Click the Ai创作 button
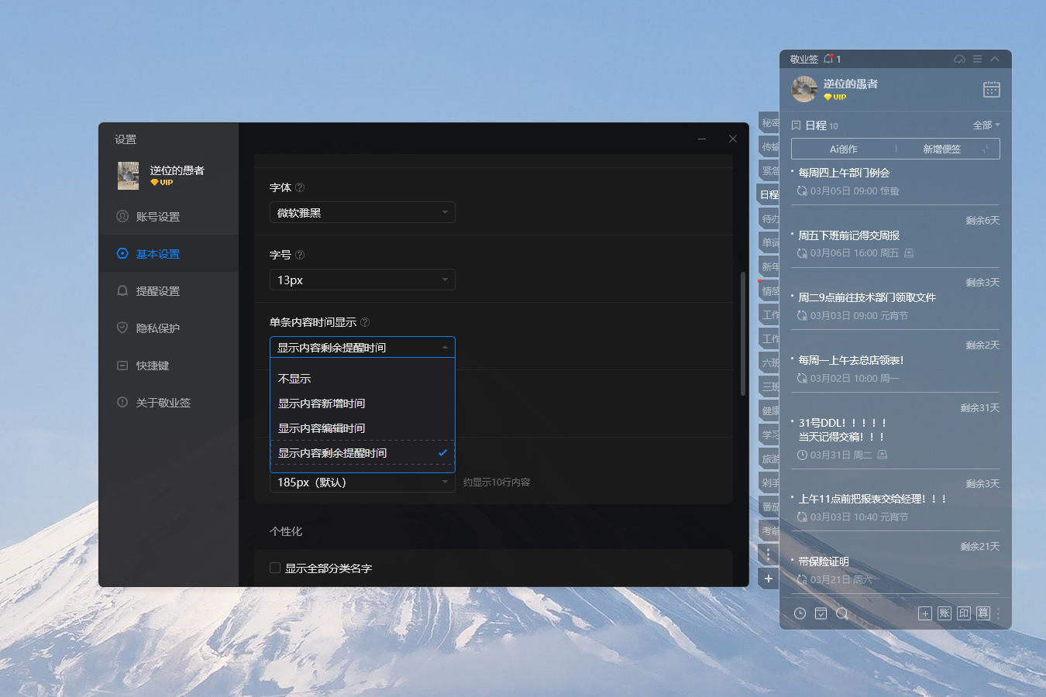Screen dimensions: 1046x697 point(842,148)
